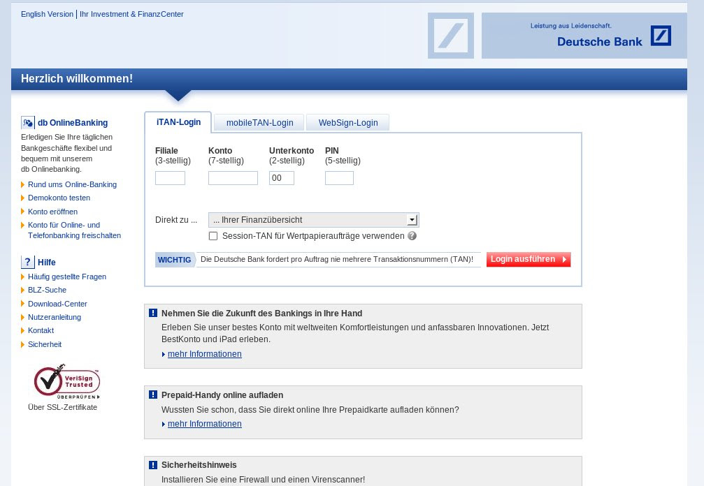Switch to WebSign-Login tab
Screen dimensions: 704x486
[348, 123]
